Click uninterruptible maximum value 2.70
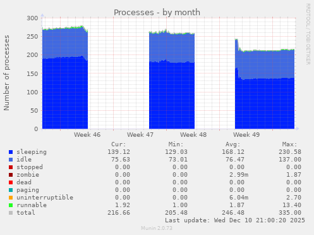The height and width of the screenshot is (235, 314). point(294,198)
